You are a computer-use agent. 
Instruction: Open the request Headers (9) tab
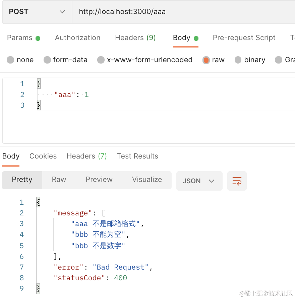tap(135, 38)
